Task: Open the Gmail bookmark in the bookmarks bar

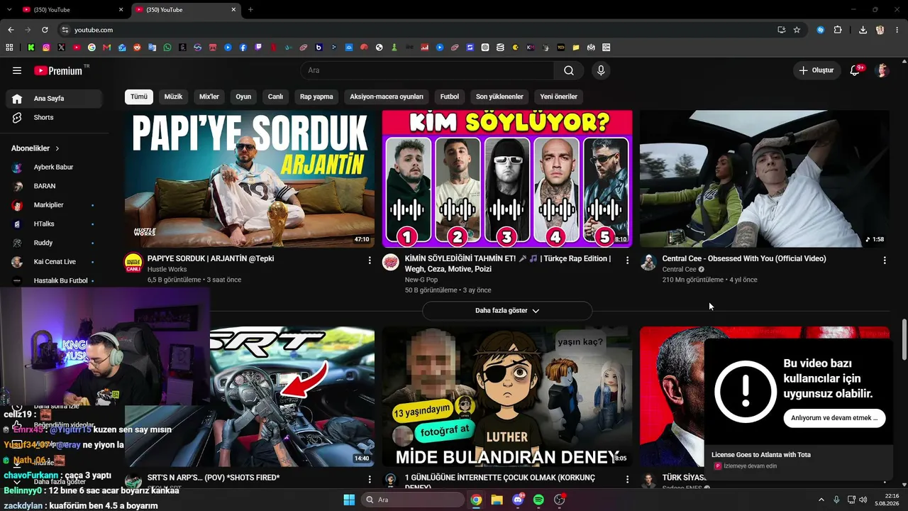Action: [107, 48]
